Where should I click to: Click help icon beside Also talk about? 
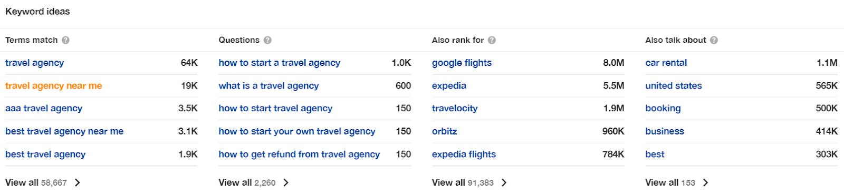[714, 40]
